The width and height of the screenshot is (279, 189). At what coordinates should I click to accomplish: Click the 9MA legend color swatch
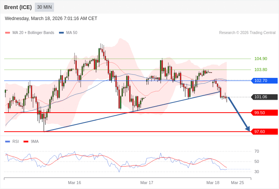click(26, 142)
